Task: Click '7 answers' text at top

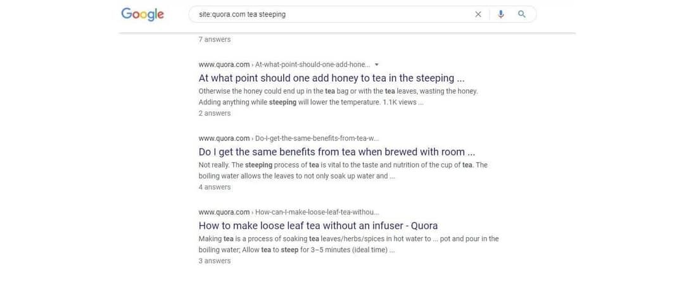Action: [215, 40]
